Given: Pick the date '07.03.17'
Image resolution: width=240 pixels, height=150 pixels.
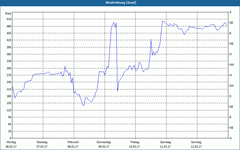Looking at the screenshot, I should (x=42, y=147).
